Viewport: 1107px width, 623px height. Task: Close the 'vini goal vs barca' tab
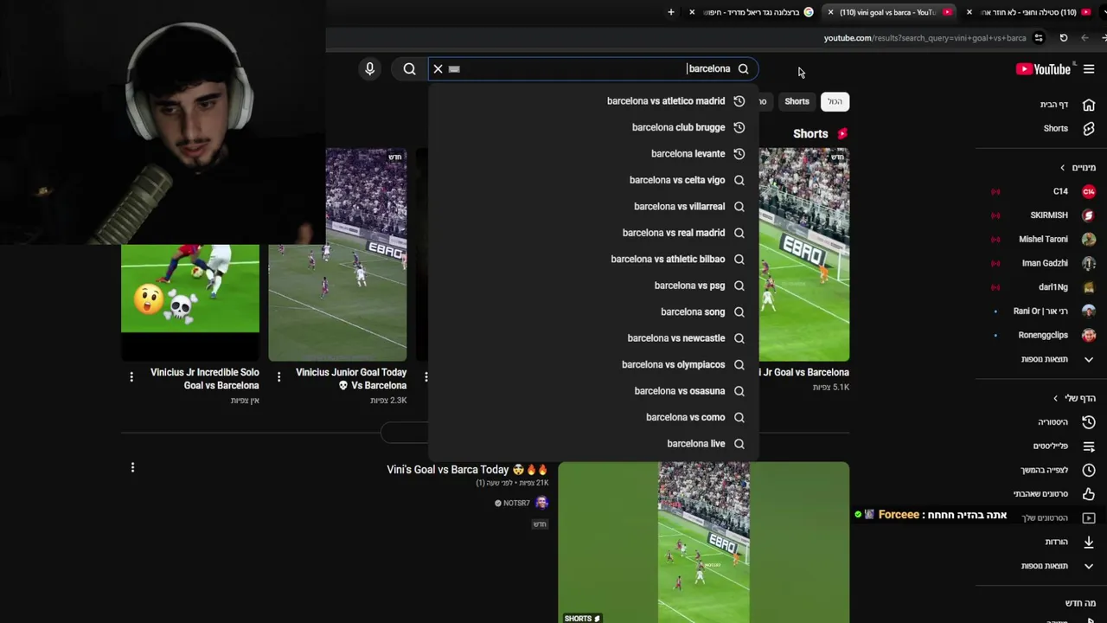coord(830,12)
